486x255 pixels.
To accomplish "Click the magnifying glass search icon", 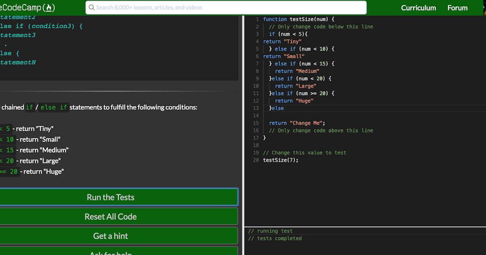I will 92,7.
